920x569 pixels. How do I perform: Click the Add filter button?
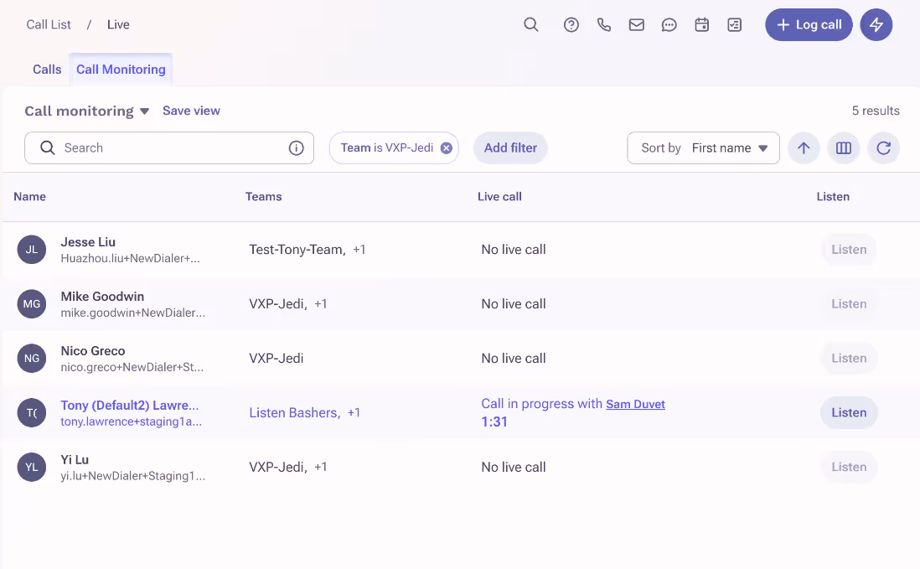510,147
